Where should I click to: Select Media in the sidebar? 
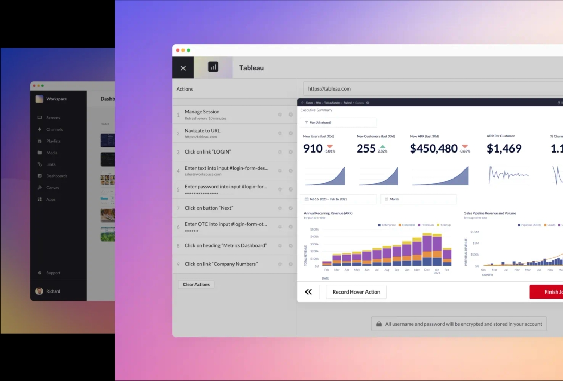click(52, 153)
